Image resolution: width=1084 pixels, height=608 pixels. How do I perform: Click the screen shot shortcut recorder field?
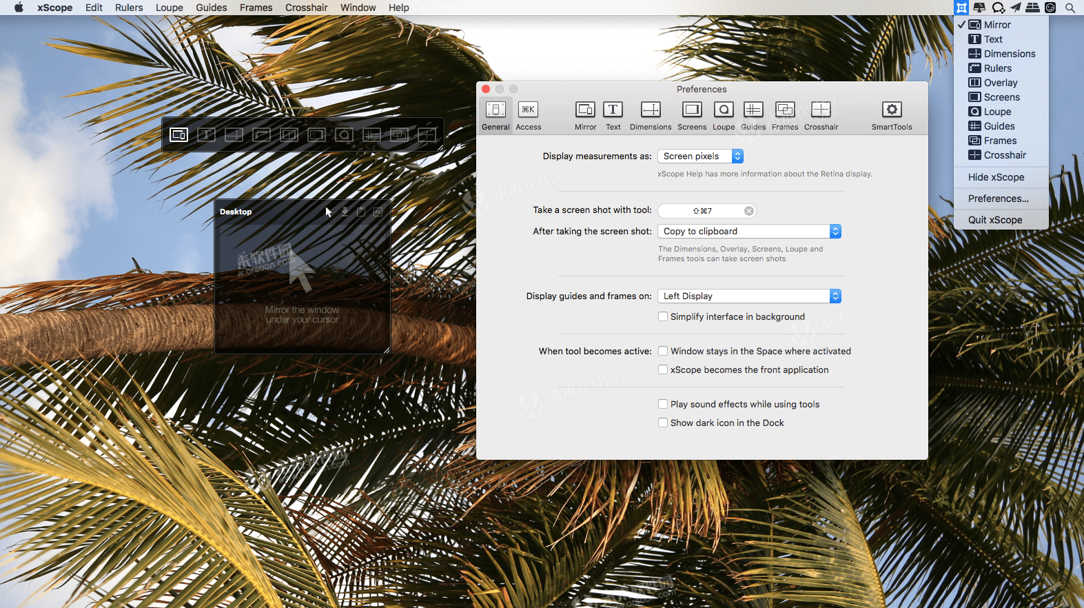[x=707, y=211]
